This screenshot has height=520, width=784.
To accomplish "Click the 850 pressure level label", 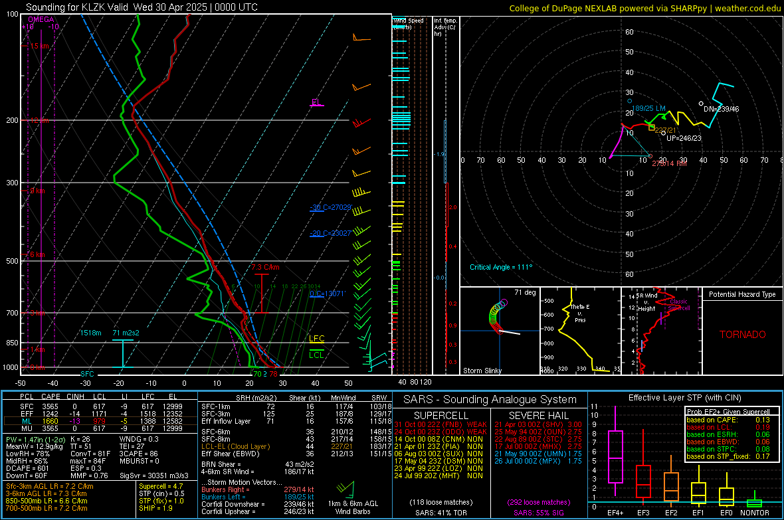I will 12,343.
